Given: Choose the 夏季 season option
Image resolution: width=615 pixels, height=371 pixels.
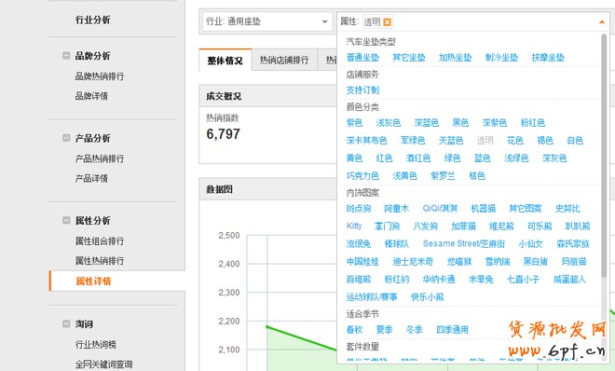Looking at the screenshot, I should pos(384,329).
